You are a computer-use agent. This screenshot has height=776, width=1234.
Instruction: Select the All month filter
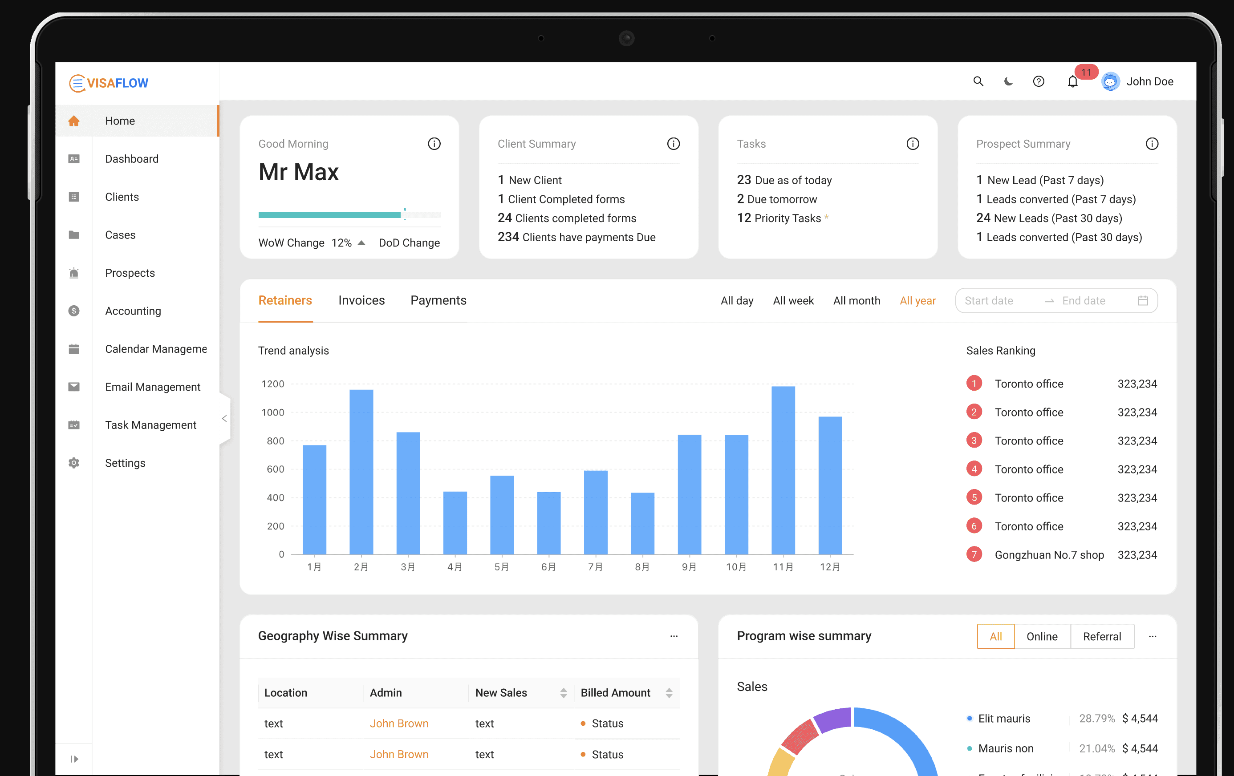856,301
